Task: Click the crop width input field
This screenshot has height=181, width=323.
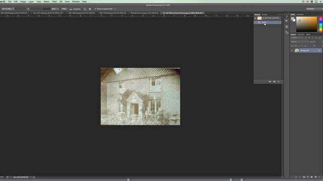Action: click(20, 9)
